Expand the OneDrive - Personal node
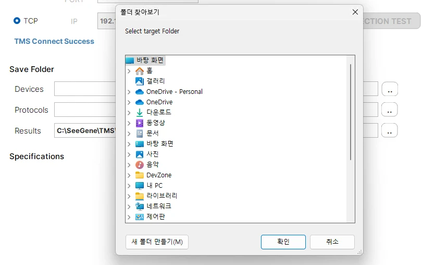 (129, 92)
